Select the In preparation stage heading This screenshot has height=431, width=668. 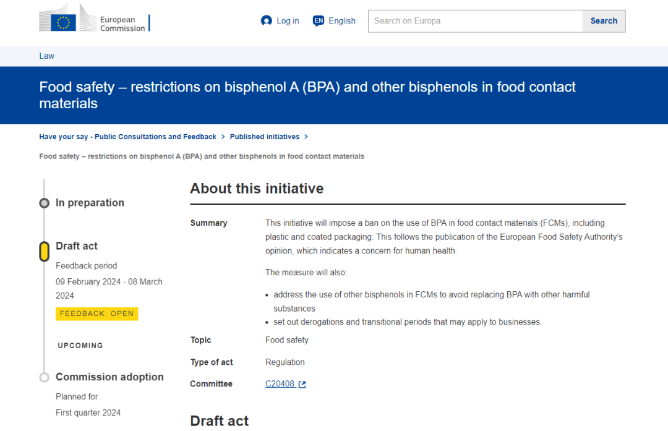click(90, 203)
